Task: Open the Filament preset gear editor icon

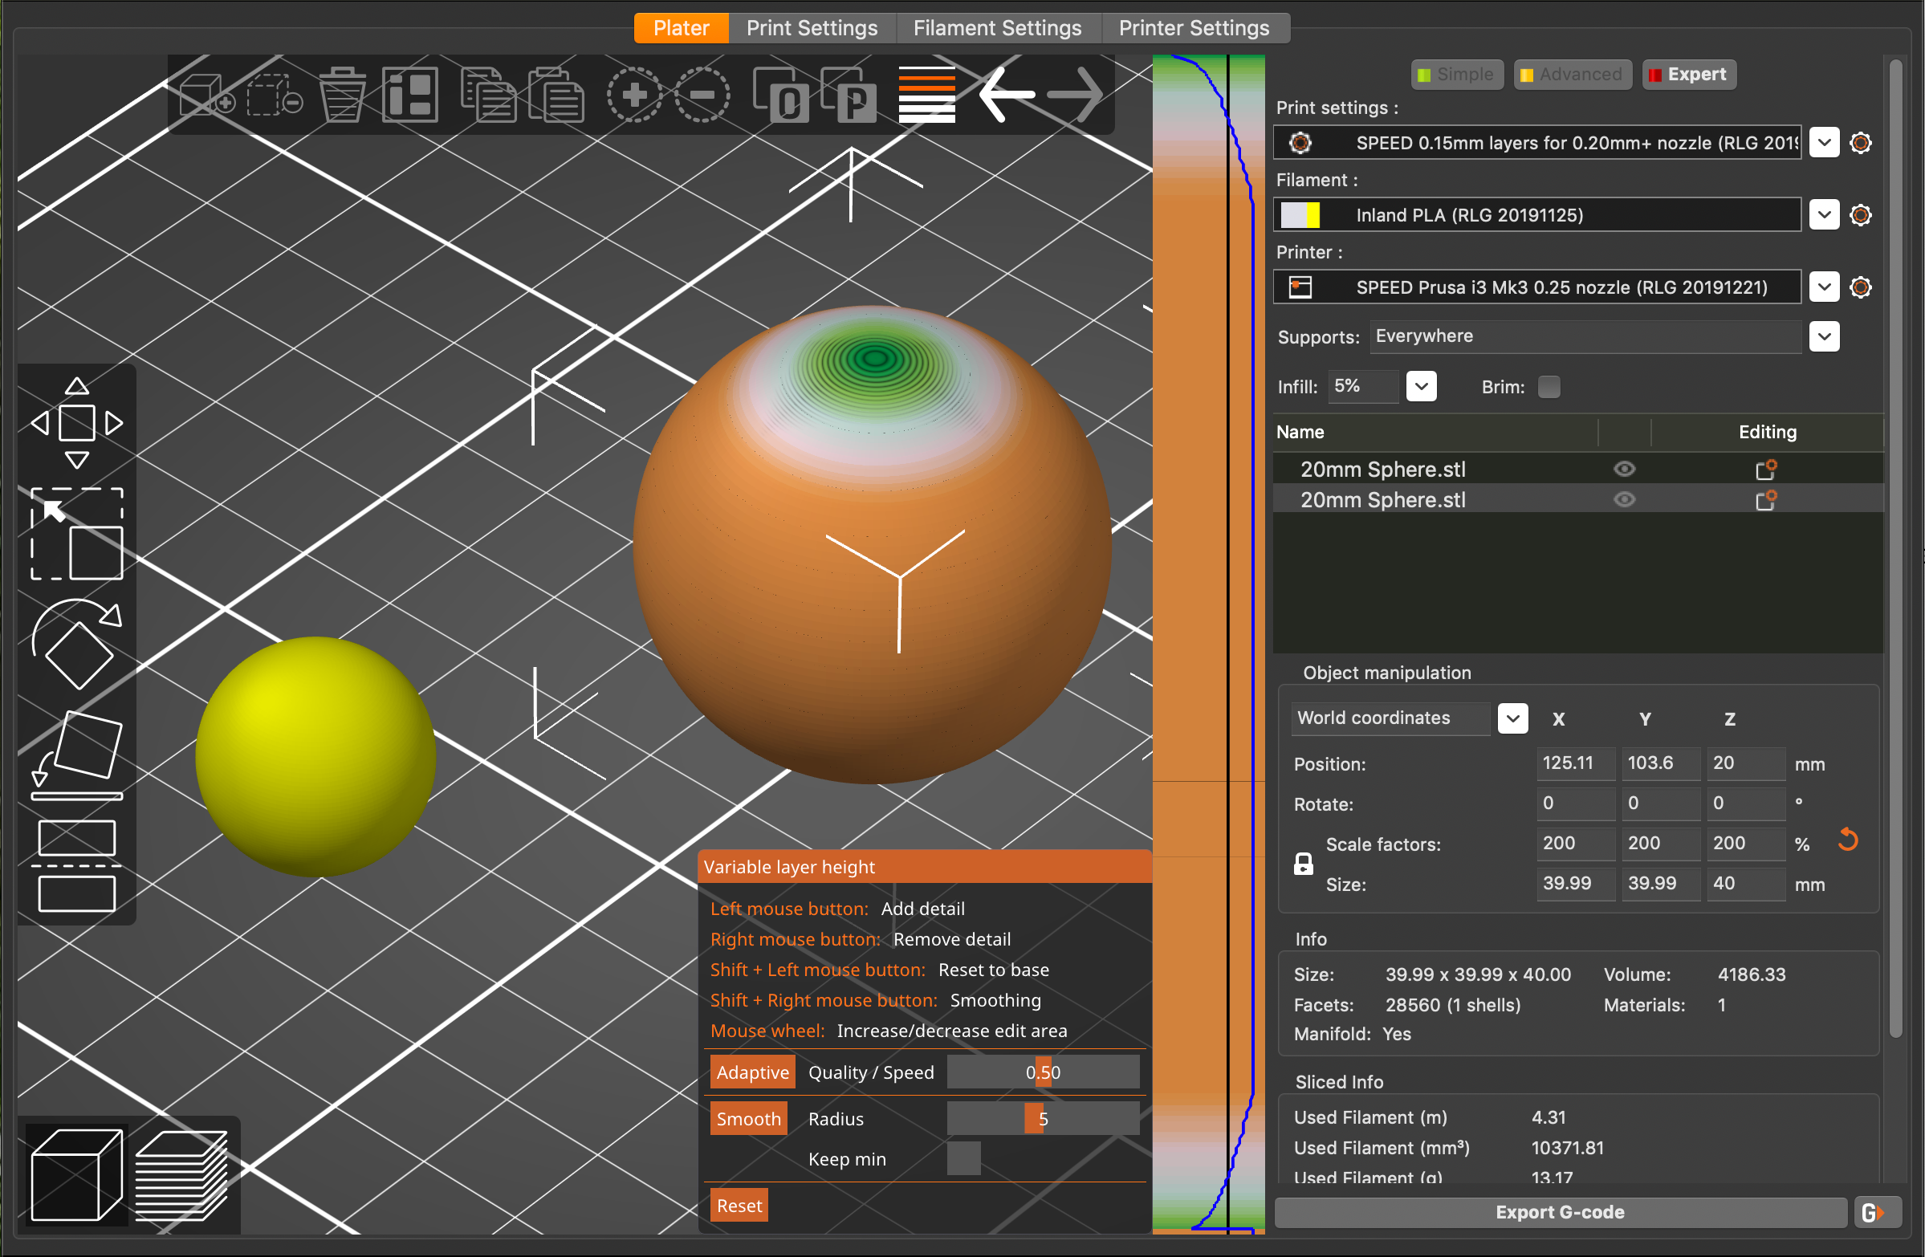Action: [x=1860, y=215]
